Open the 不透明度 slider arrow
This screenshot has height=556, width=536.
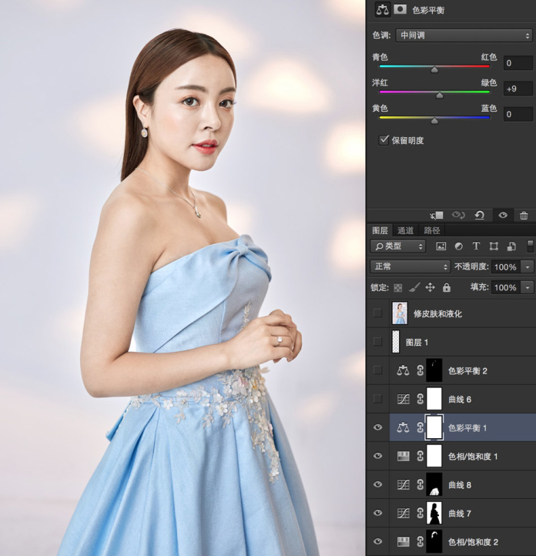coord(528,267)
